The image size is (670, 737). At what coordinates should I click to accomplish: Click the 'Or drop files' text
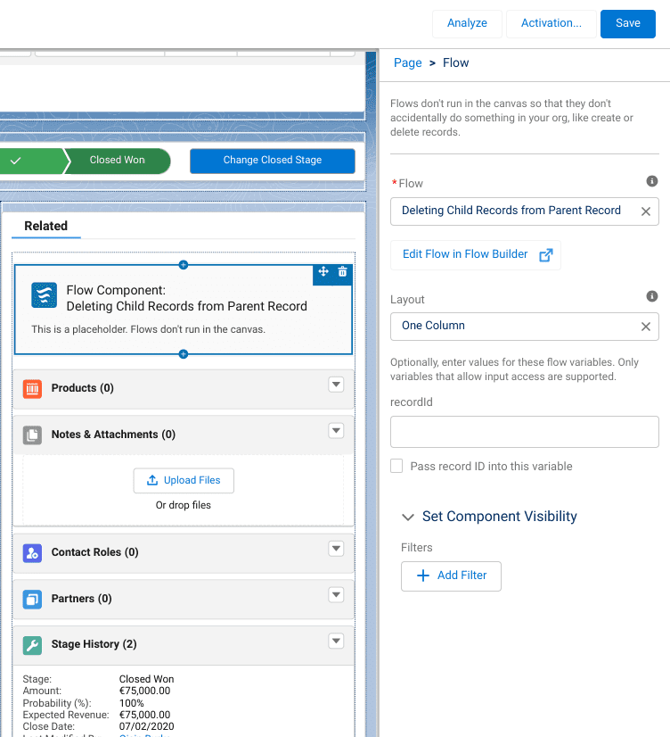pos(184,505)
